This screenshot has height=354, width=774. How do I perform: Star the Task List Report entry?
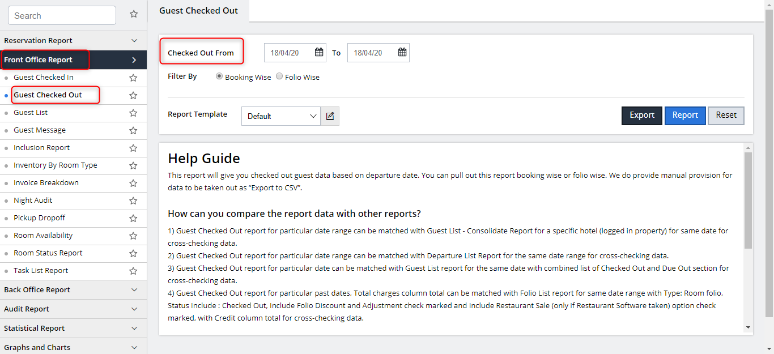coord(133,271)
